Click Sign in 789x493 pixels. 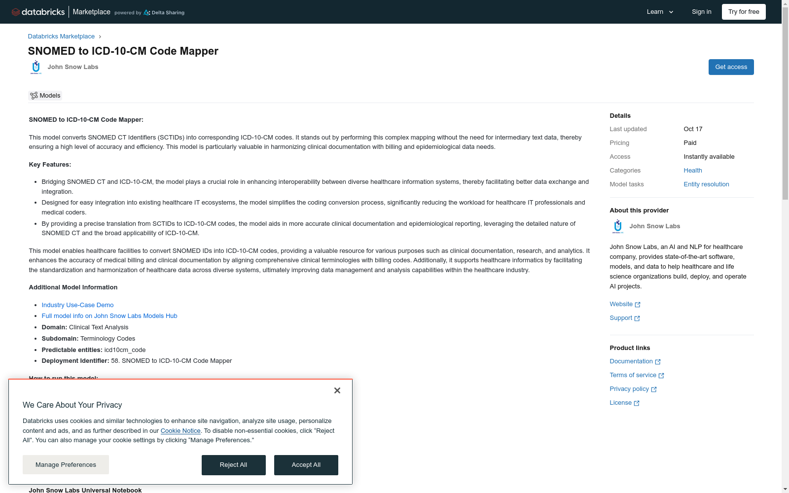pos(702,12)
